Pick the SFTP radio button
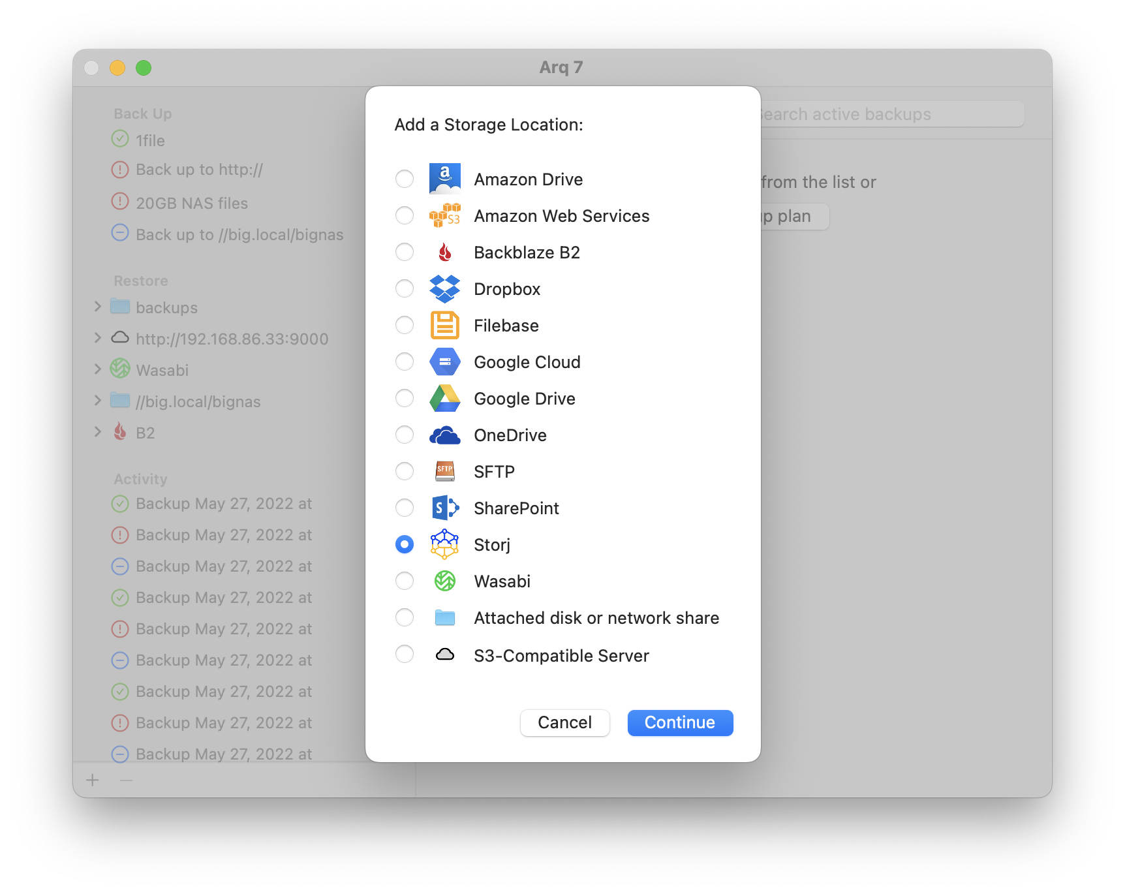1125x894 pixels. coord(405,471)
